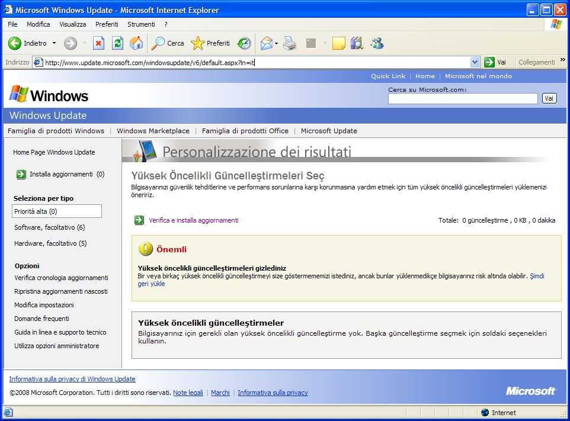
Task: Stop page loading with the red X icon
Action: click(98, 43)
